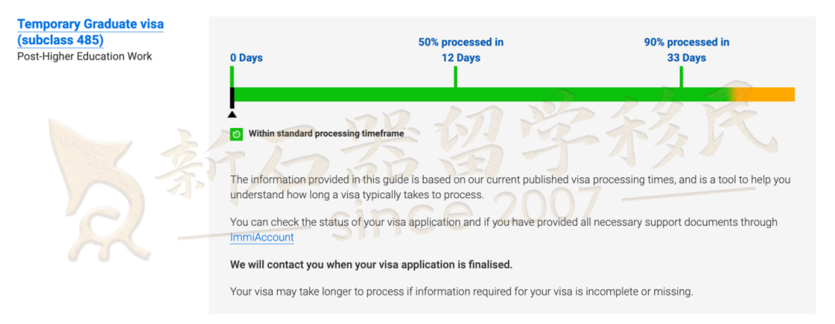The height and width of the screenshot is (324, 835).
Task: Click the black triangle position marker
Action: pos(232,114)
